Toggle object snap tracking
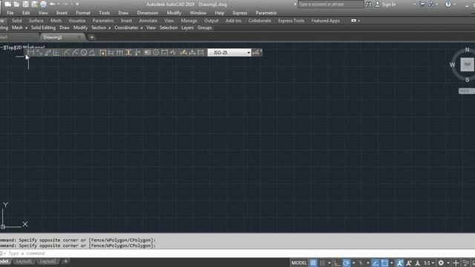 point(376,263)
